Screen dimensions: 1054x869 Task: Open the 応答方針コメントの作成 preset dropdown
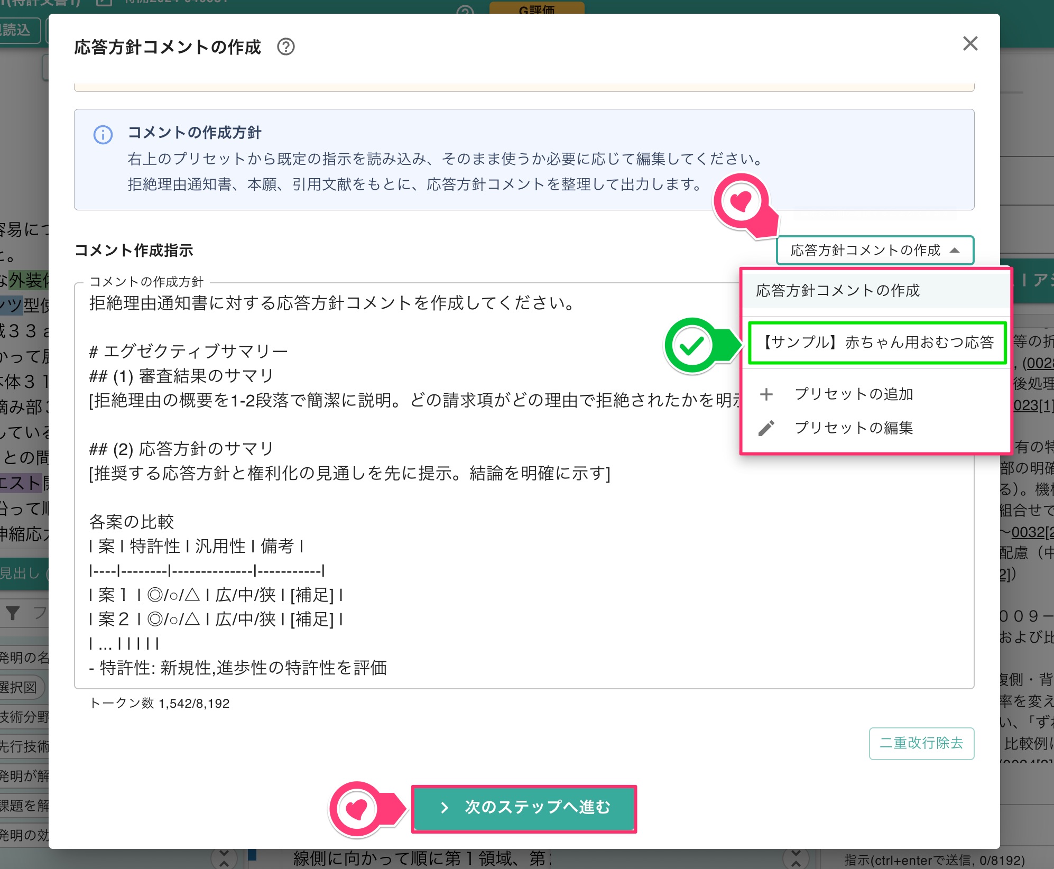click(x=875, y=250)
